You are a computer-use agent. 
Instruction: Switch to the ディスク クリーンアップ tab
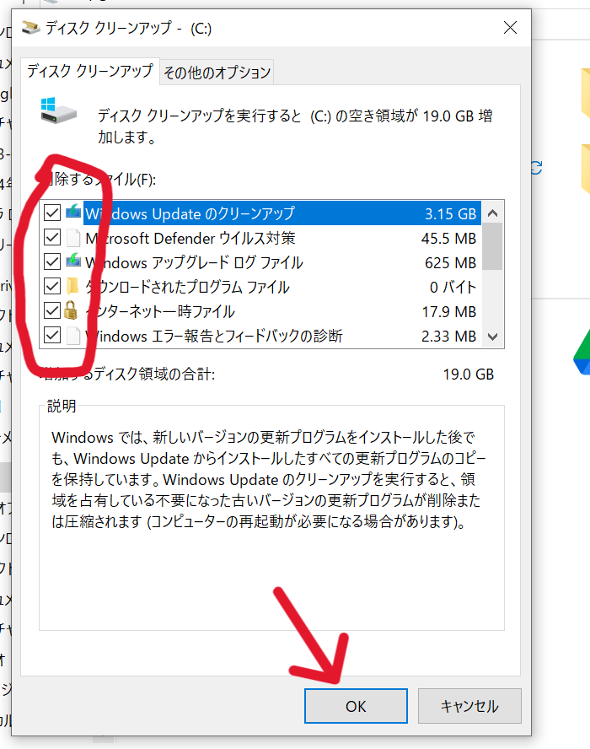pyautogui.click(x=89, y=71)
